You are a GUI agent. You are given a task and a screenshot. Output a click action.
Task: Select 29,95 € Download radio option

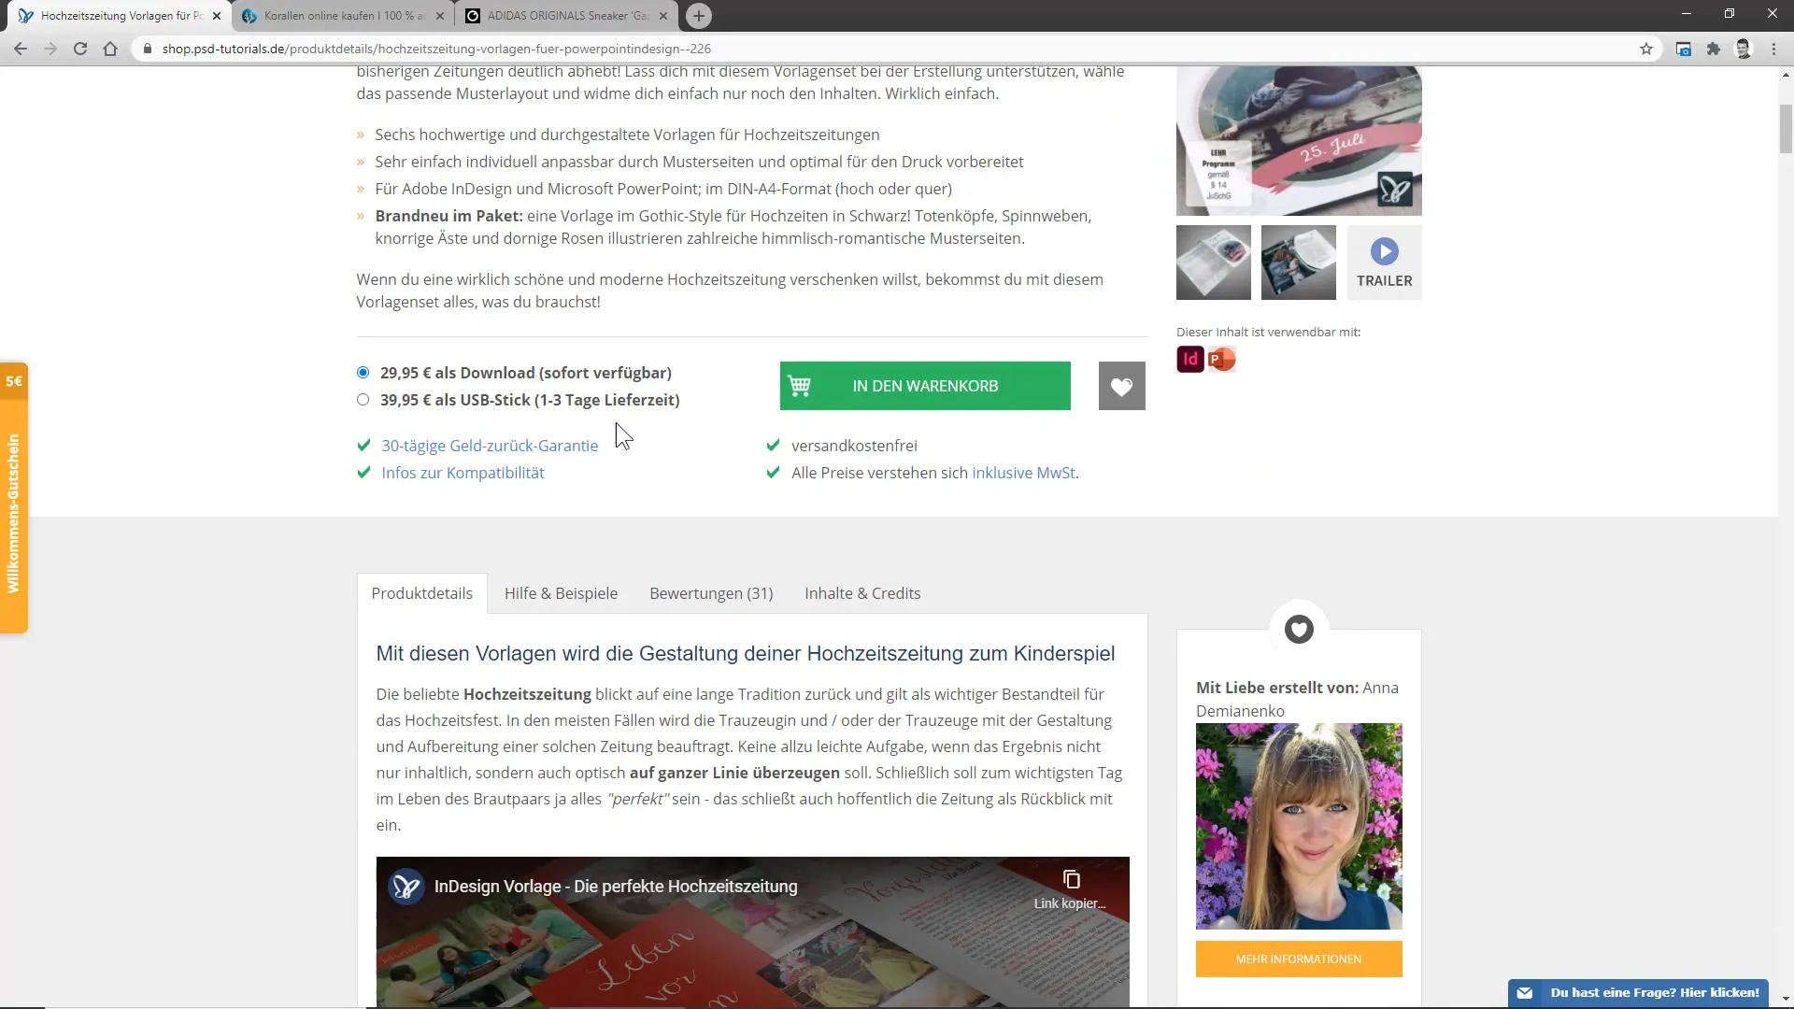[363, 373]
